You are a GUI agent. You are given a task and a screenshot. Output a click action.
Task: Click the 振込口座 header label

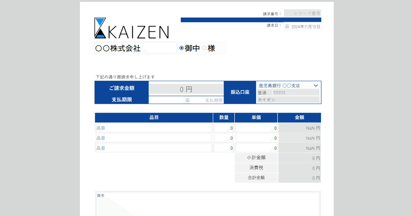[x=240, y=92]
